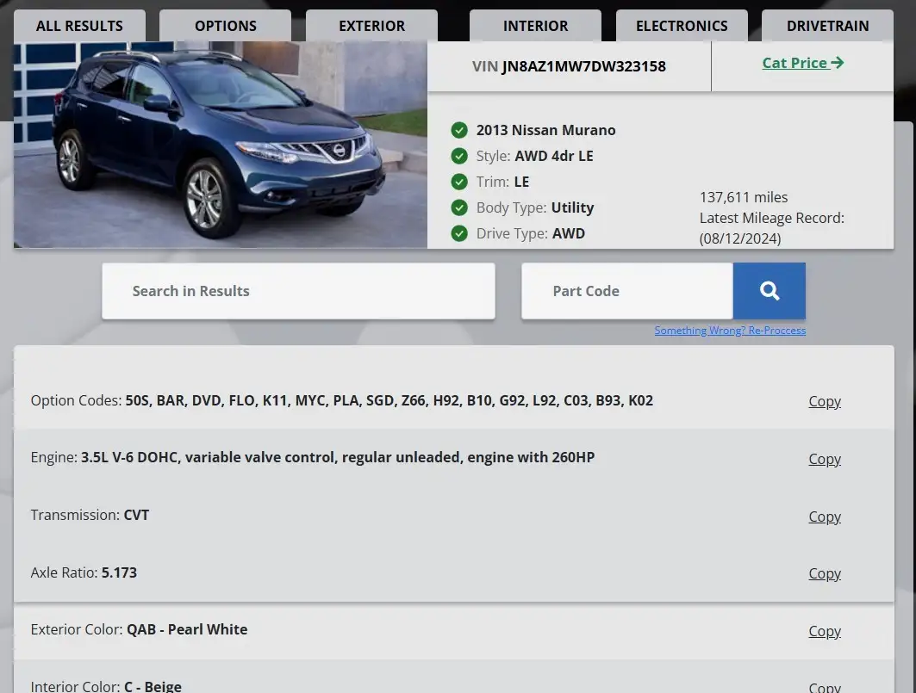Click QAB - Pearl White color text
Image resolution: width=916 pixels, height=693 pixels.
click(187, 629)
